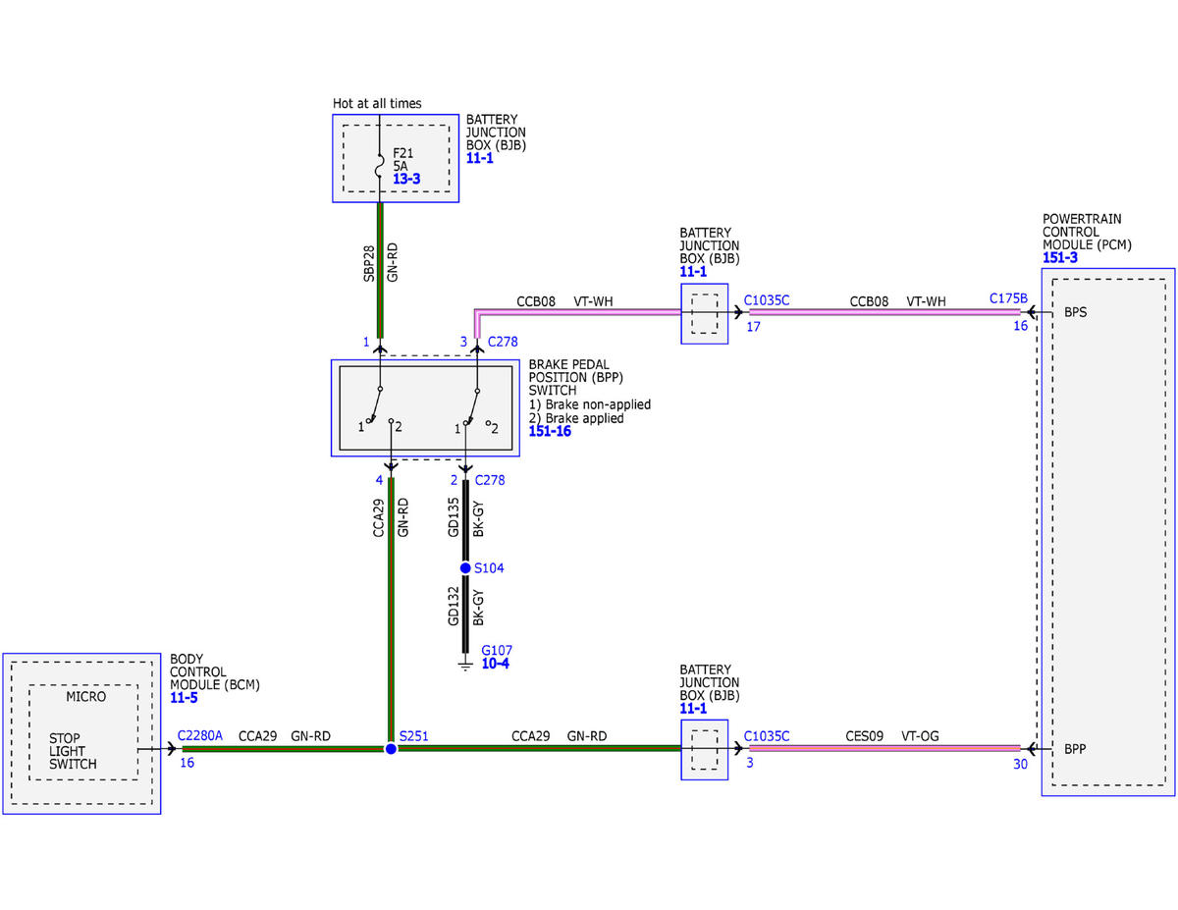Select the 'BODY CONTROL MODULE (BCM)' title
Image resolution: width=1178 pixels, height=910 pixels.
click(215, 671)
